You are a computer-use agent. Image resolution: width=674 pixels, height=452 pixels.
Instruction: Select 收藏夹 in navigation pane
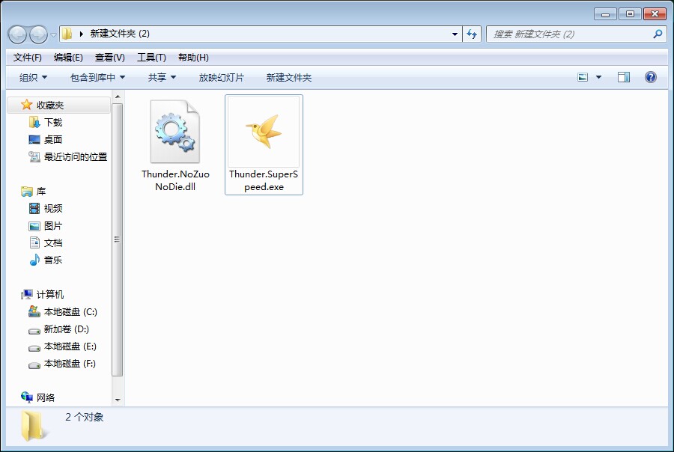(50, 105)
